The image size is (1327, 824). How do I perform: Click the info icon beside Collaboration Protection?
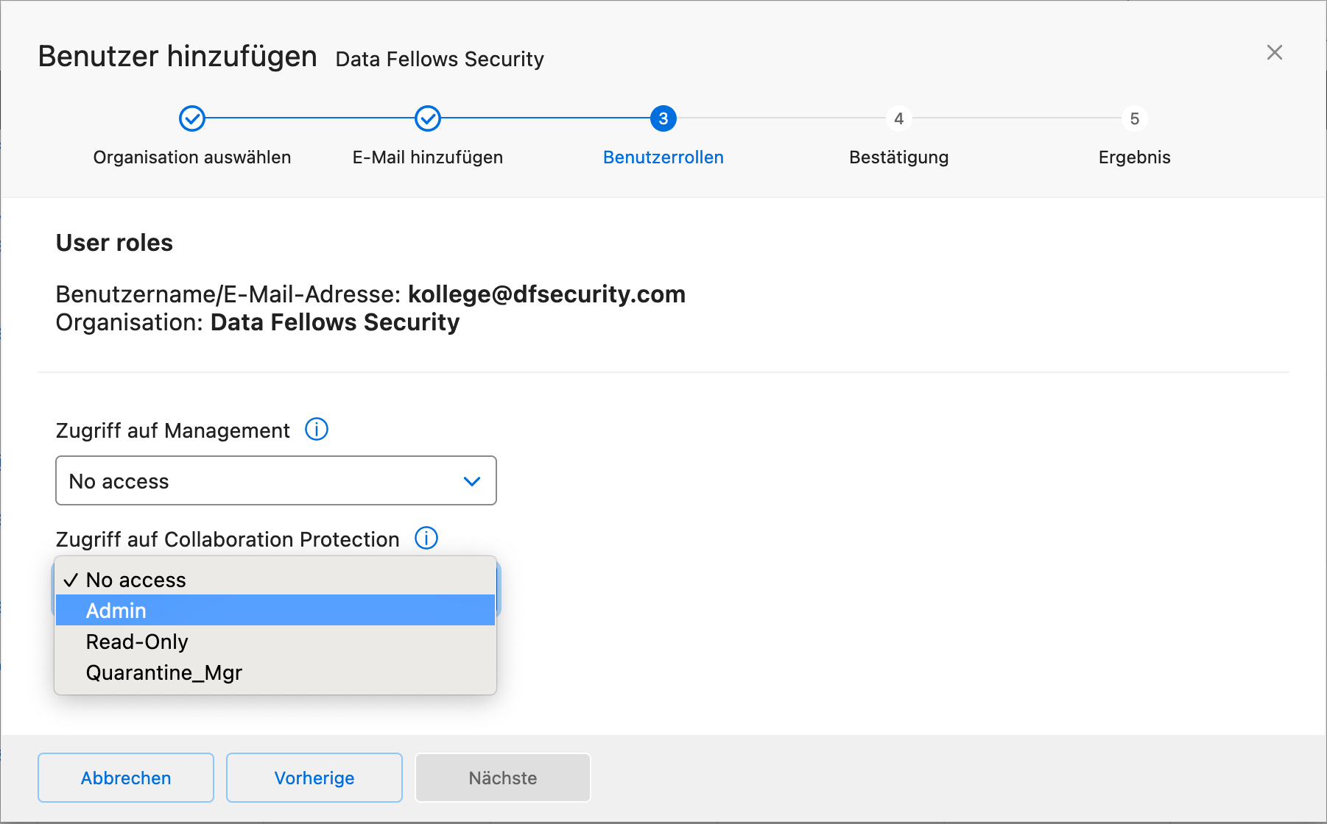[426, 538]
